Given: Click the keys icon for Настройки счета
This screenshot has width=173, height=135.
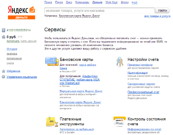Looking at the screenshot, I should point(120,62).
